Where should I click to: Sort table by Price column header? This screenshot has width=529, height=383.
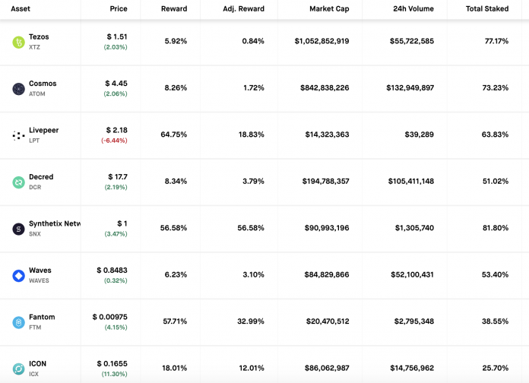tap(118, 9)
